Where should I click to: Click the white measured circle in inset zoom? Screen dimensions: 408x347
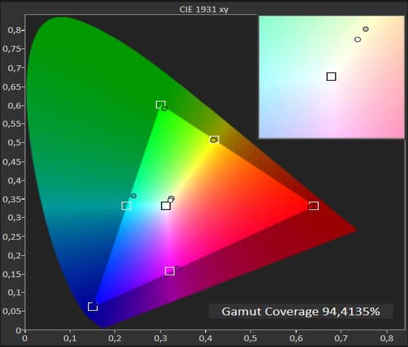coord(358,39)
